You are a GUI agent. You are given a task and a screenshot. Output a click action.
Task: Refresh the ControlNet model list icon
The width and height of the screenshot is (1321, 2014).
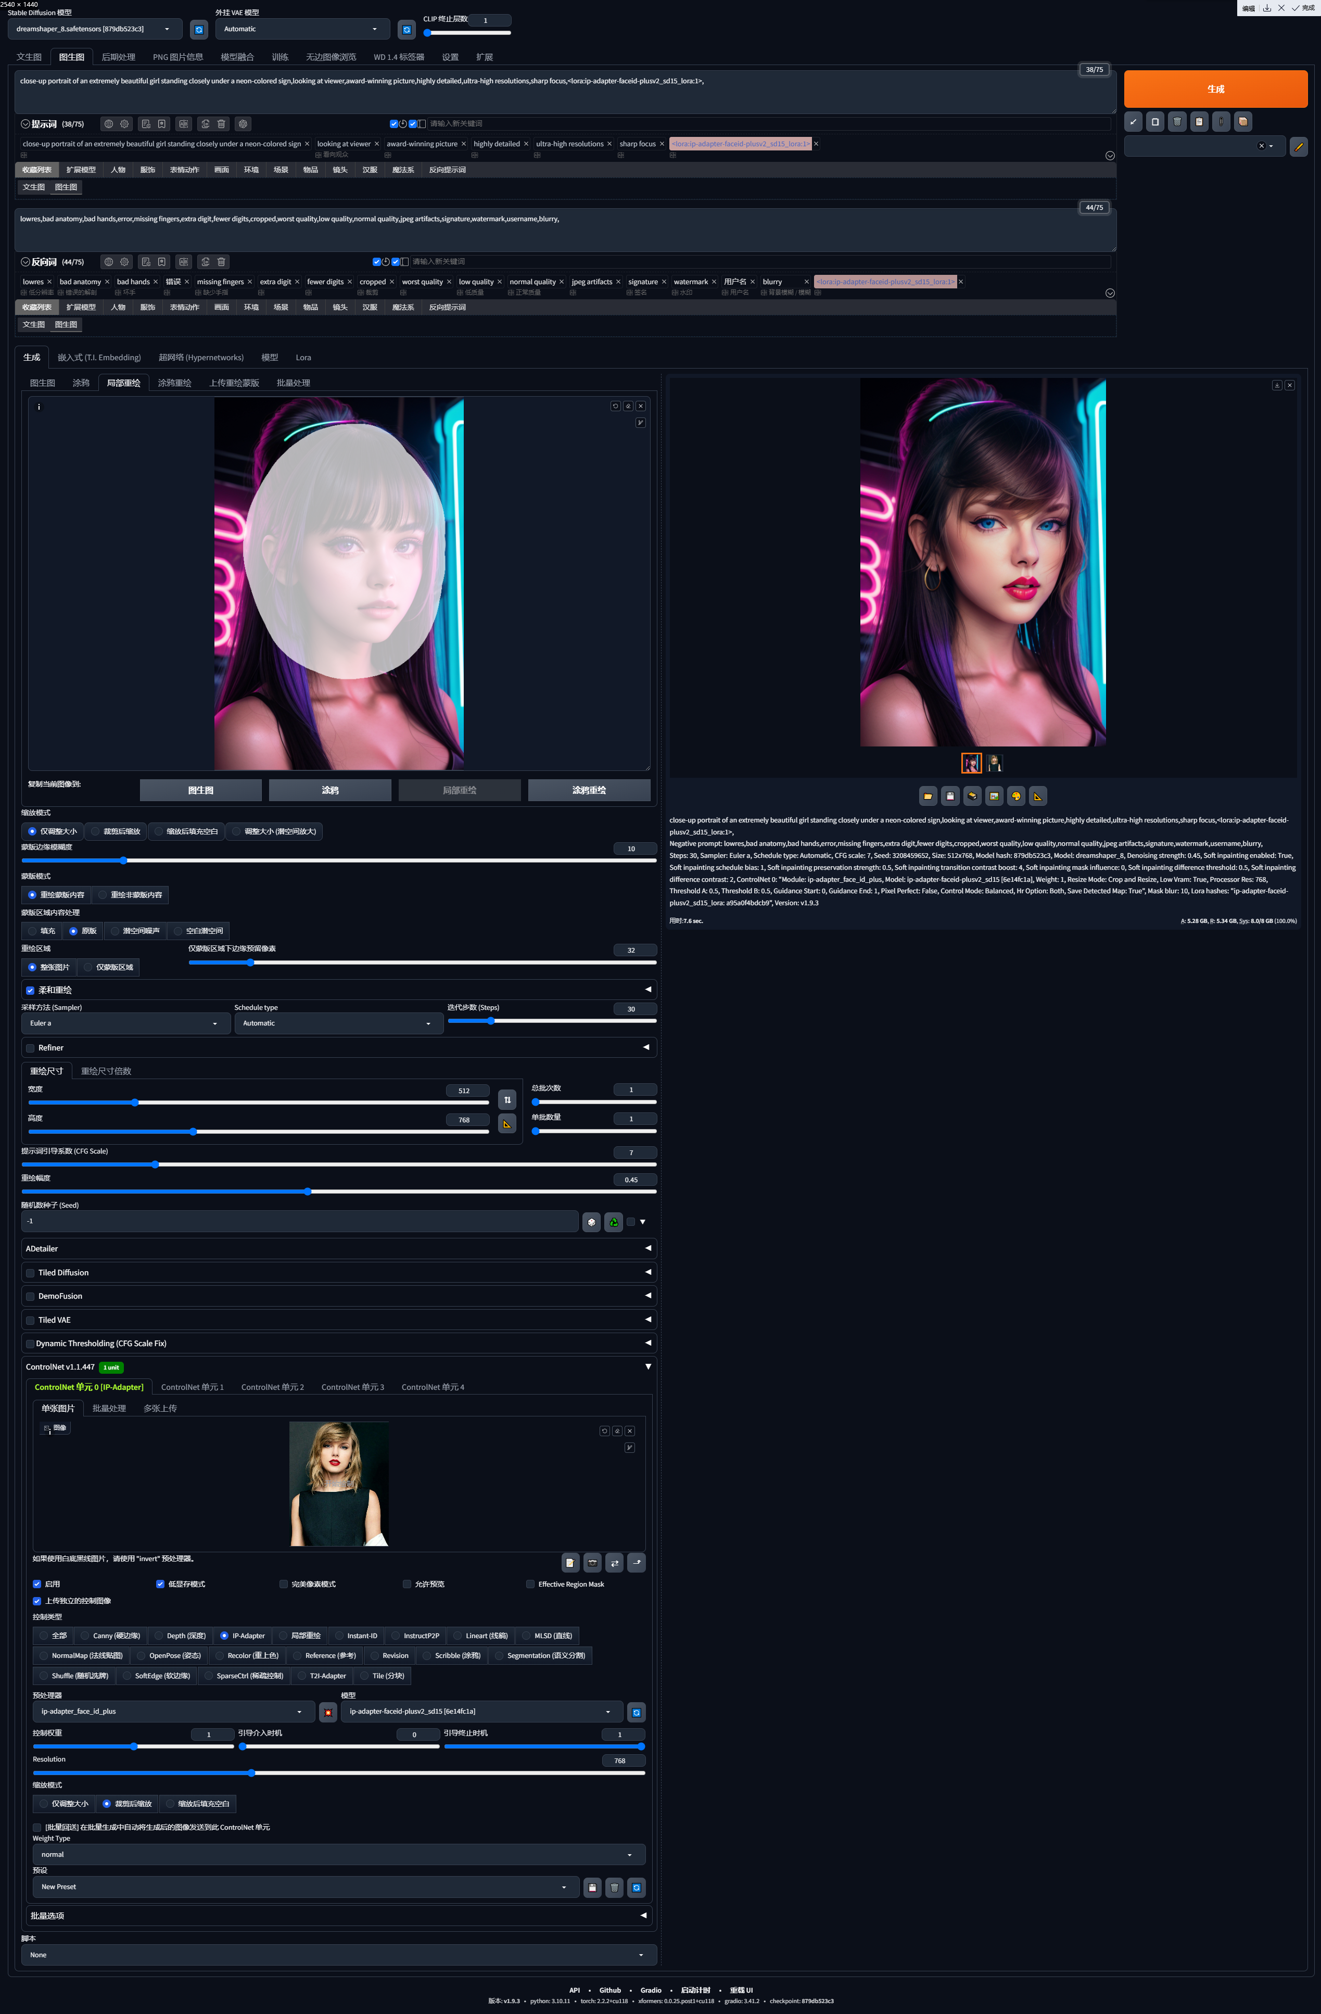(x=637, y=1712)
